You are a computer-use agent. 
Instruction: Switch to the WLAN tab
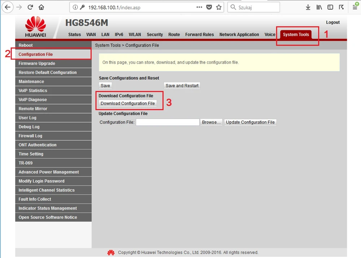pyautogui.click(x=135, y=35)
